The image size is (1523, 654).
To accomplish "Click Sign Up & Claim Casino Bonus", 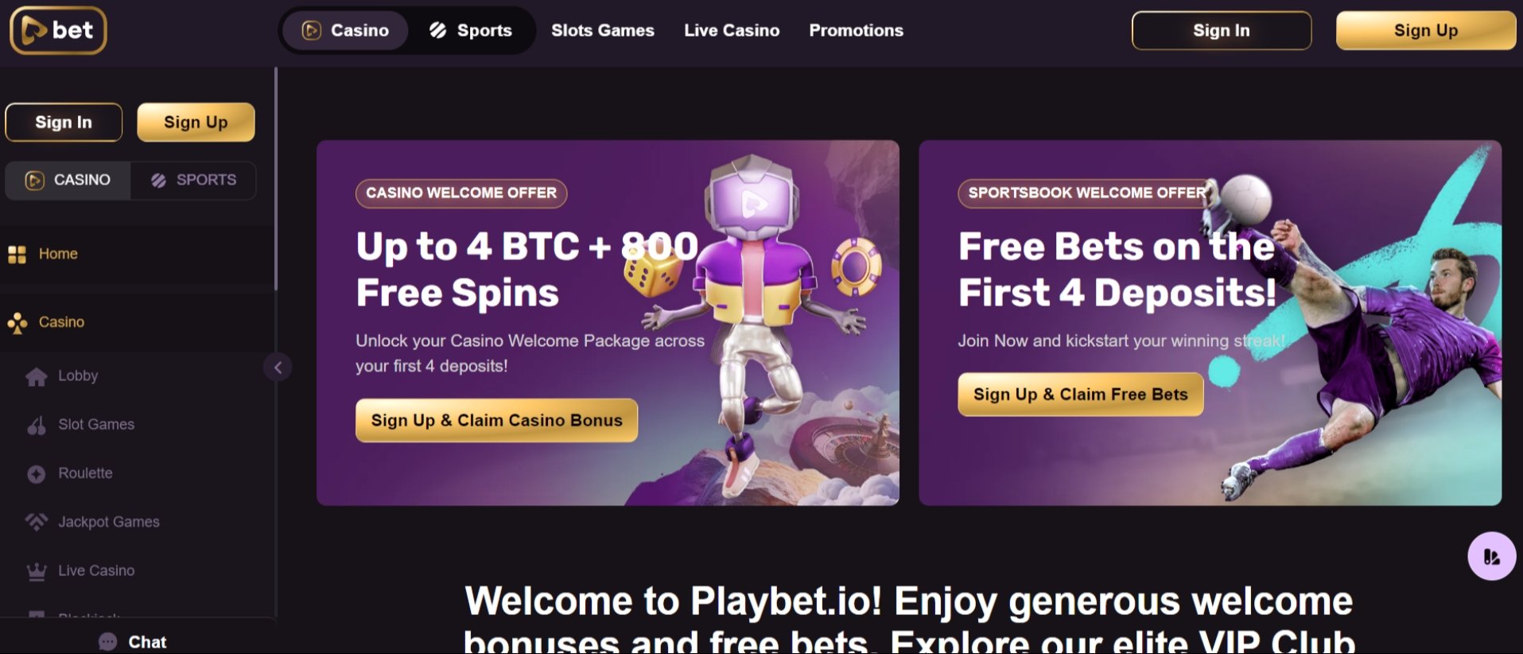I will point(495,420).
